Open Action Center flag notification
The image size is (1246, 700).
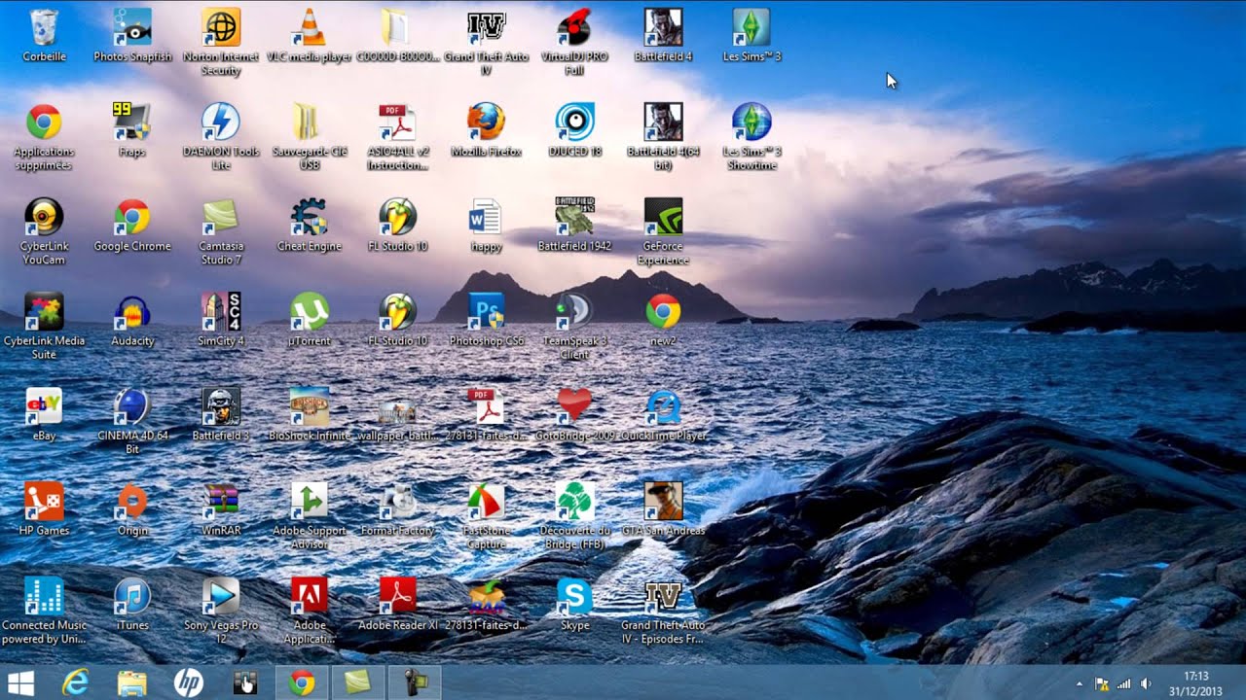point(1102,684)
